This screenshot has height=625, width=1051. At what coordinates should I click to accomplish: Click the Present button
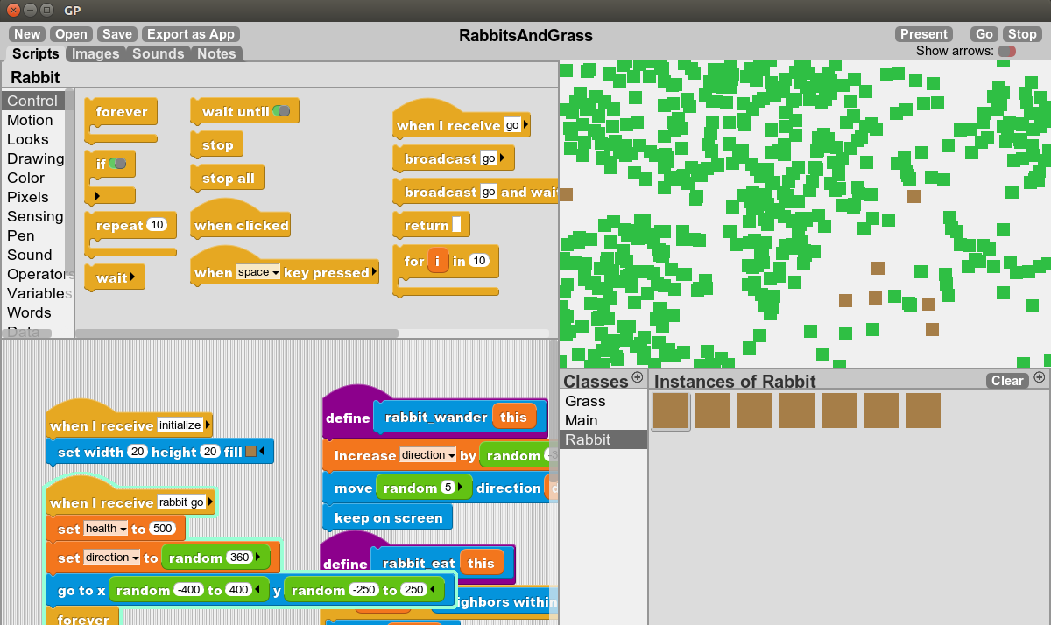pyautogui.click(x=923, y=33)
